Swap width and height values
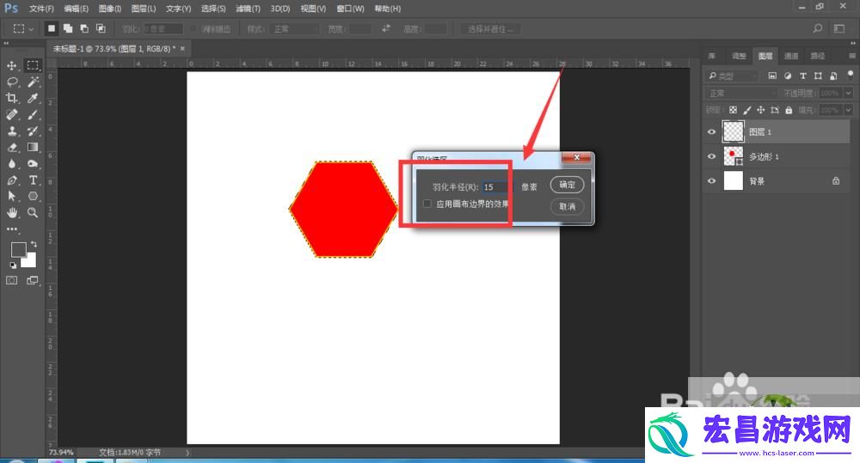Viewport: 860px width, 463px height. coord(386,28)
